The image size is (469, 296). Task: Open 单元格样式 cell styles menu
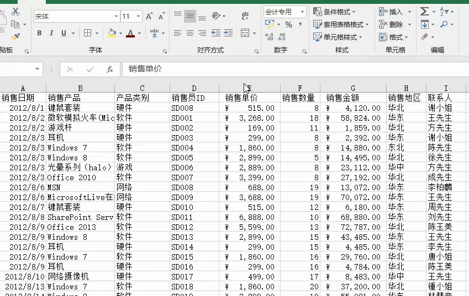[338, 37]
